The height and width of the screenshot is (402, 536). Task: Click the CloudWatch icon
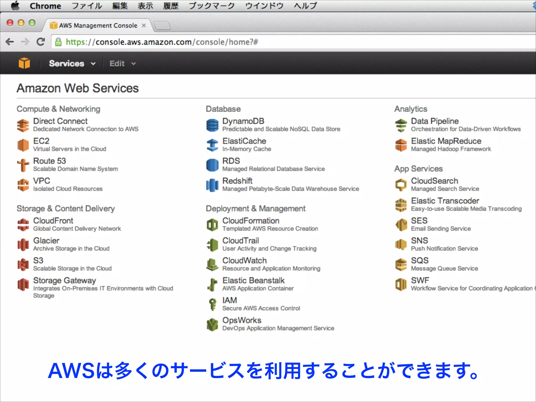click(212, 265)
